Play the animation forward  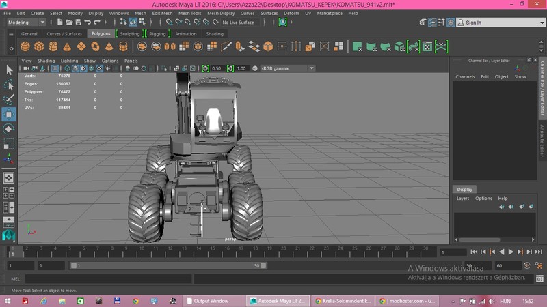pos(511,252)
